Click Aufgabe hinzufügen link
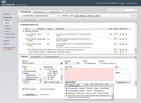 pos(30,89)
